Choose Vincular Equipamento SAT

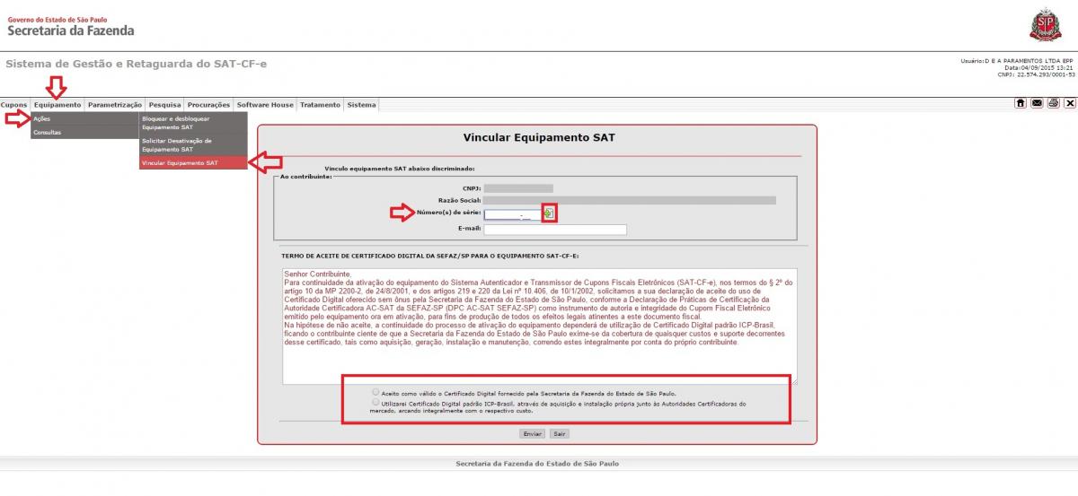[x=193, y=163]
